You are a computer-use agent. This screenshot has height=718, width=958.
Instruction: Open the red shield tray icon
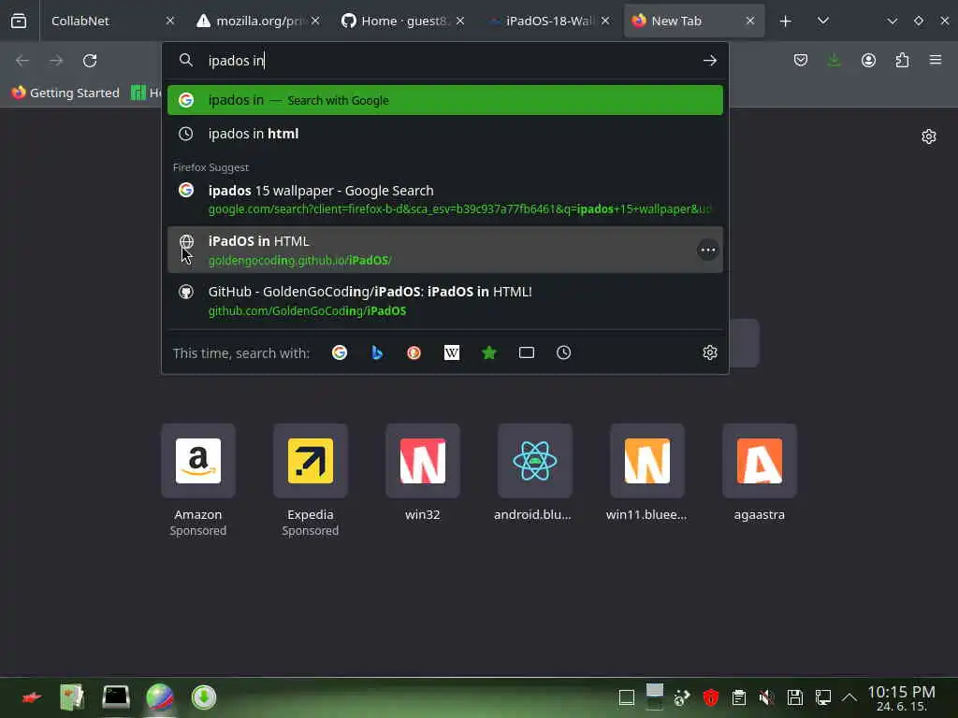[x=711, y=697]
